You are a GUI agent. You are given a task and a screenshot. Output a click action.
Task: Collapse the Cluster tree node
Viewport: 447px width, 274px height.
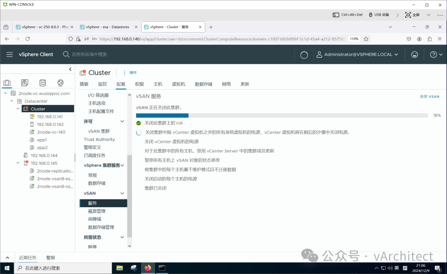[x=18, y=109]
